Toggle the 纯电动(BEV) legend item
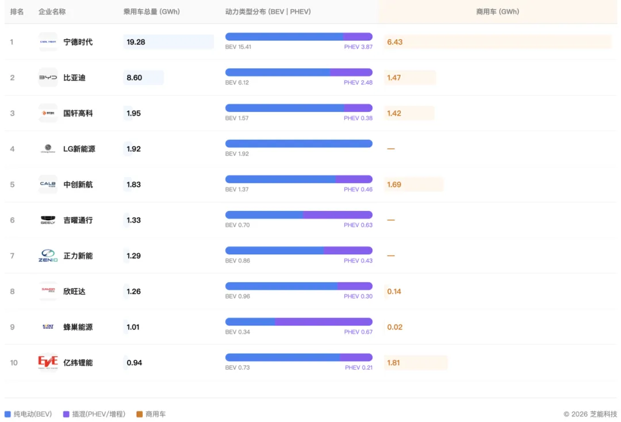 click(x=28, y=414)
